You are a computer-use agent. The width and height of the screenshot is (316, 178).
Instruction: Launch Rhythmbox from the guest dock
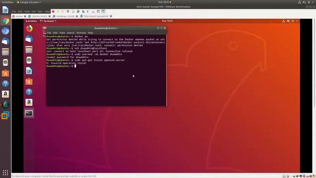pyautogui.click(x=29, y=60)
